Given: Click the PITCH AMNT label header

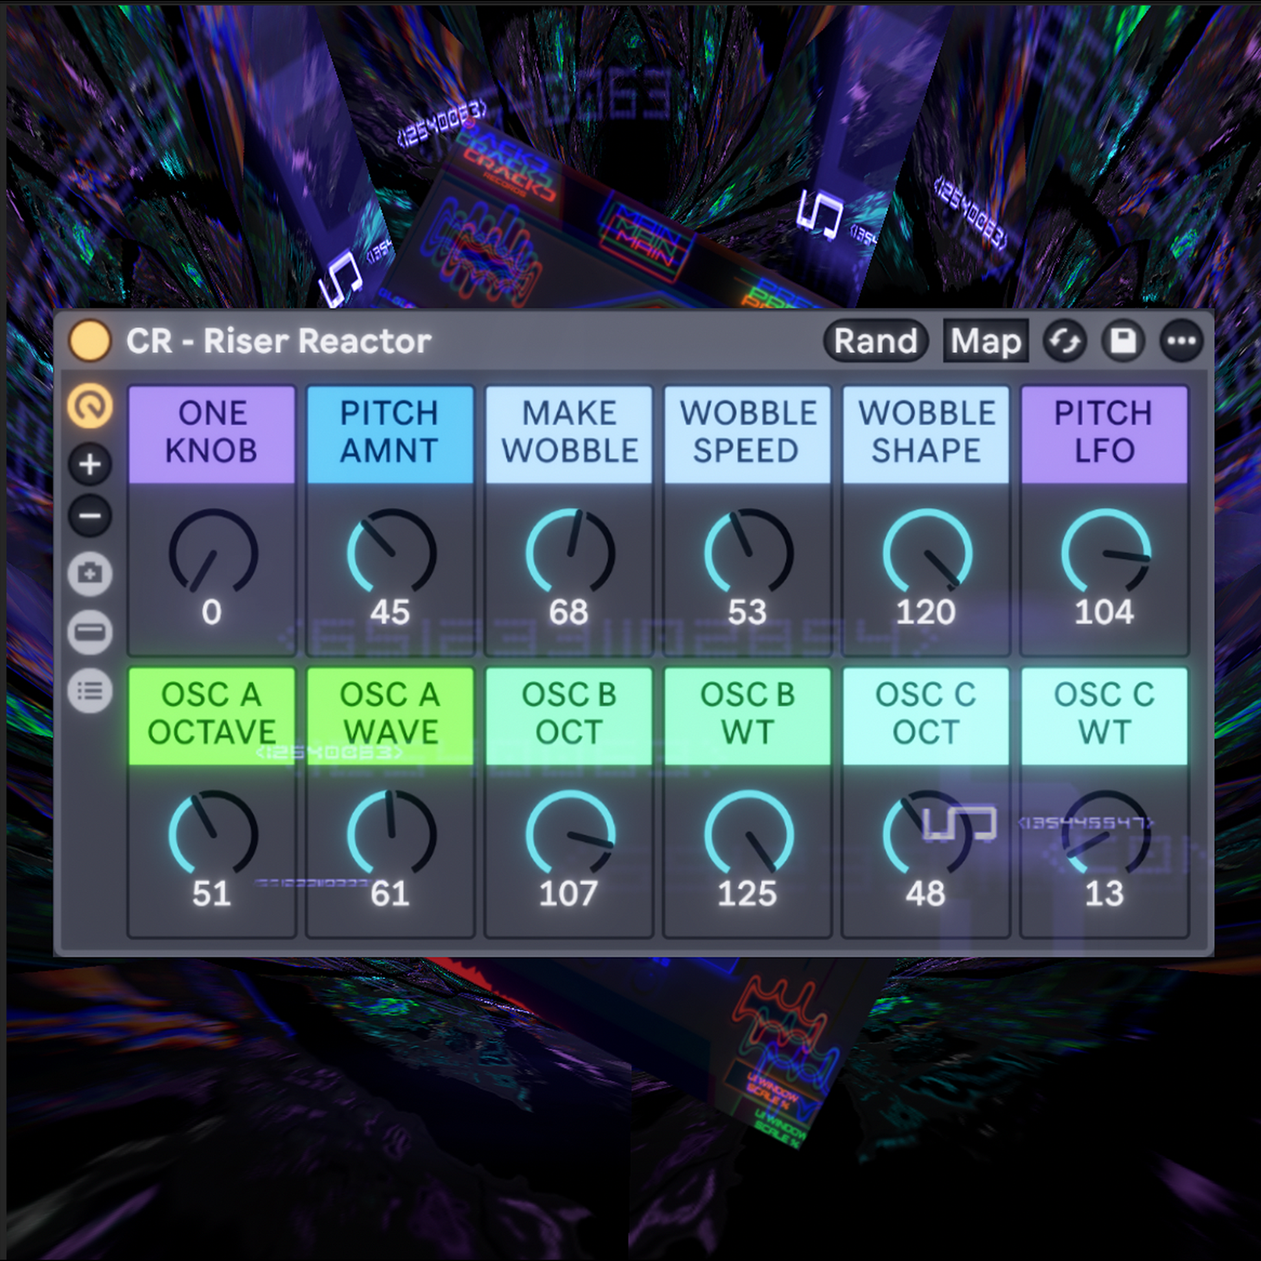Looking at the screenshot, I should 389,433.
